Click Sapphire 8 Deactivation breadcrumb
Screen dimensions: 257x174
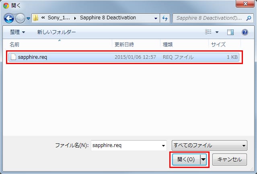coord(108,18)
